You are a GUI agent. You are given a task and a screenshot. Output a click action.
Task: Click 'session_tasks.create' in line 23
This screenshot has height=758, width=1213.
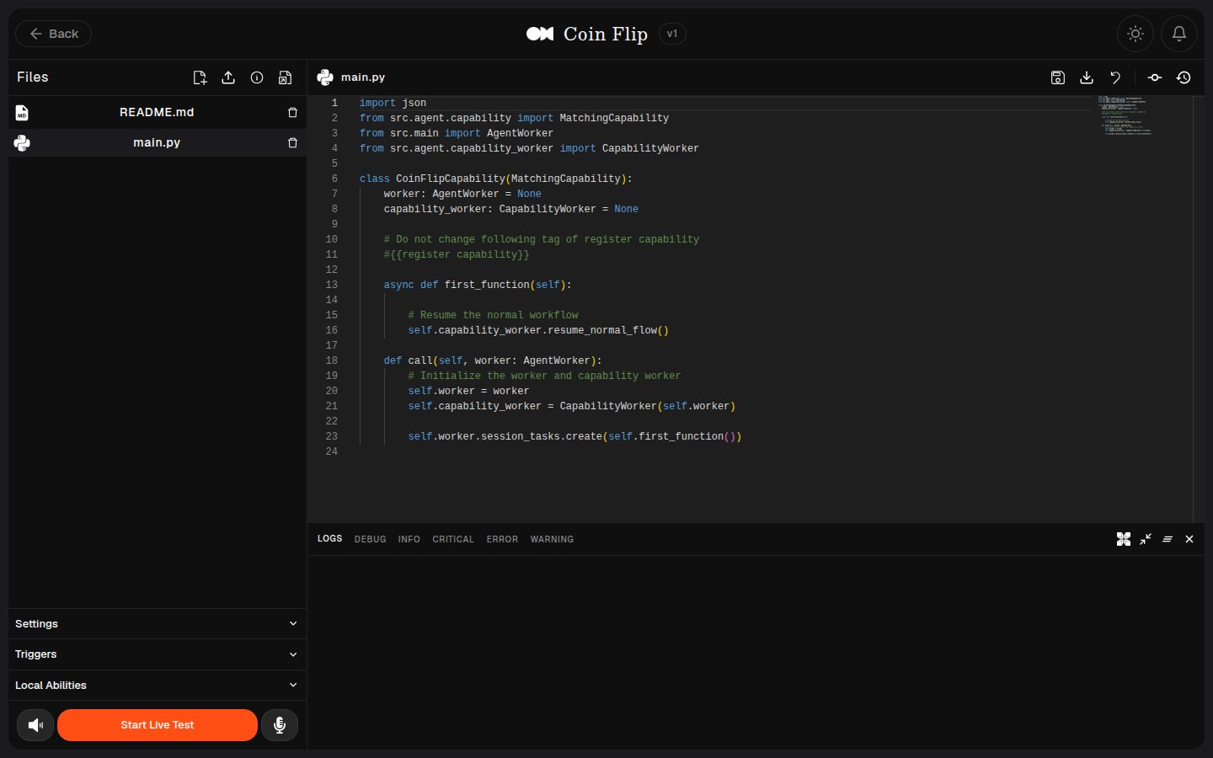tap(542, 436)
